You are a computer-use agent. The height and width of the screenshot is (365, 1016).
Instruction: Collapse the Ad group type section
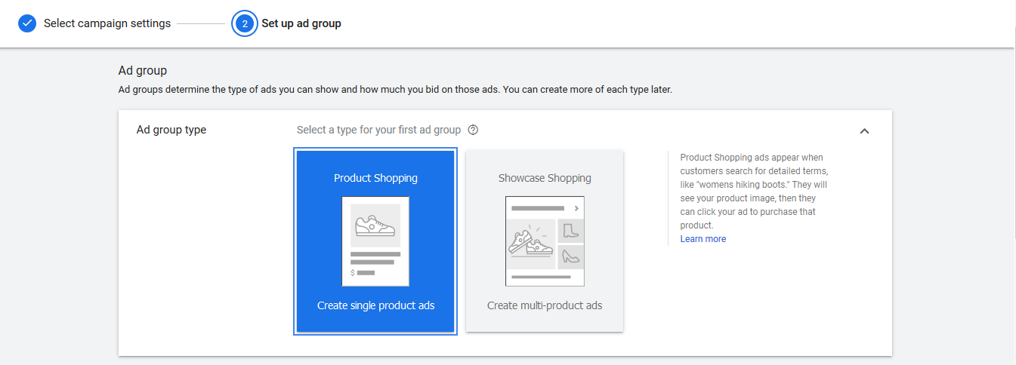[x=865, y=131]
